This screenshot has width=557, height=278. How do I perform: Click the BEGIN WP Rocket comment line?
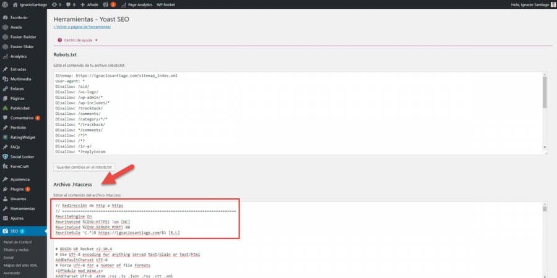84,250
